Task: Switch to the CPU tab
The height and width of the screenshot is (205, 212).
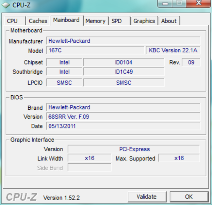Action: tap(15, 21)
